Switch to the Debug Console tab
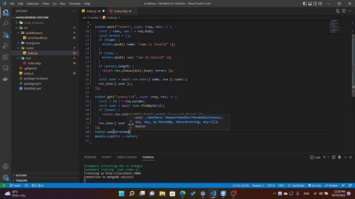The image size is (355, 199). [126, 157]
